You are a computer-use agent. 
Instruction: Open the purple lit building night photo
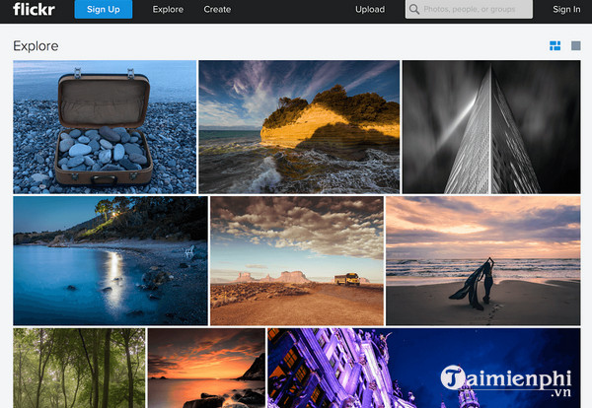point(423,368)
